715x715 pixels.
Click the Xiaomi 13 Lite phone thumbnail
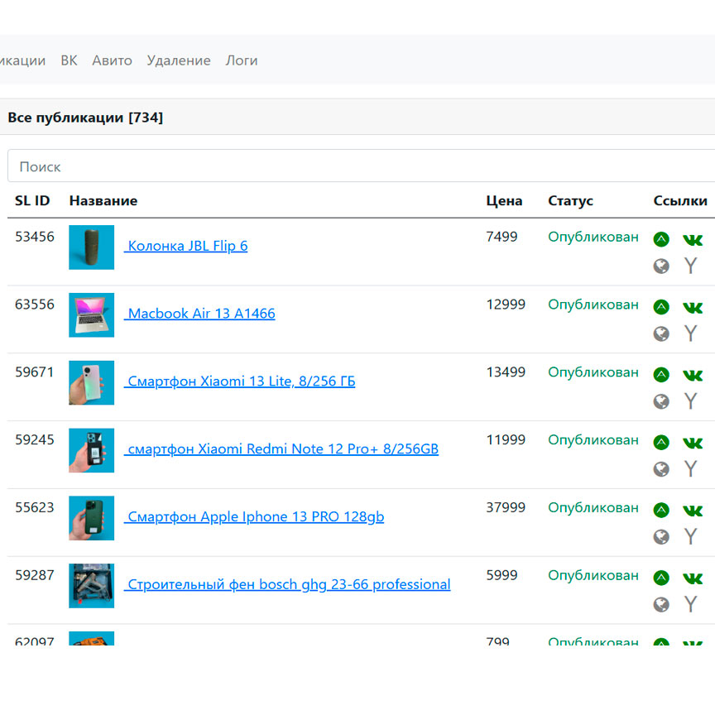coord(92,382)
